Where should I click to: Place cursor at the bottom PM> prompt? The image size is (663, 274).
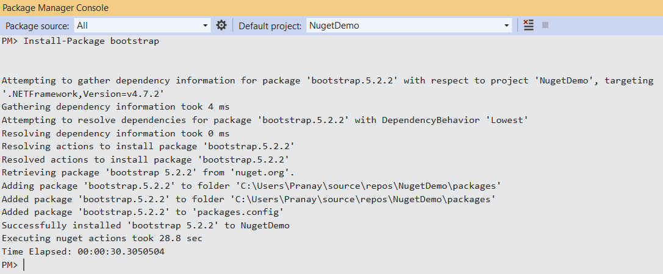point(24,265)
